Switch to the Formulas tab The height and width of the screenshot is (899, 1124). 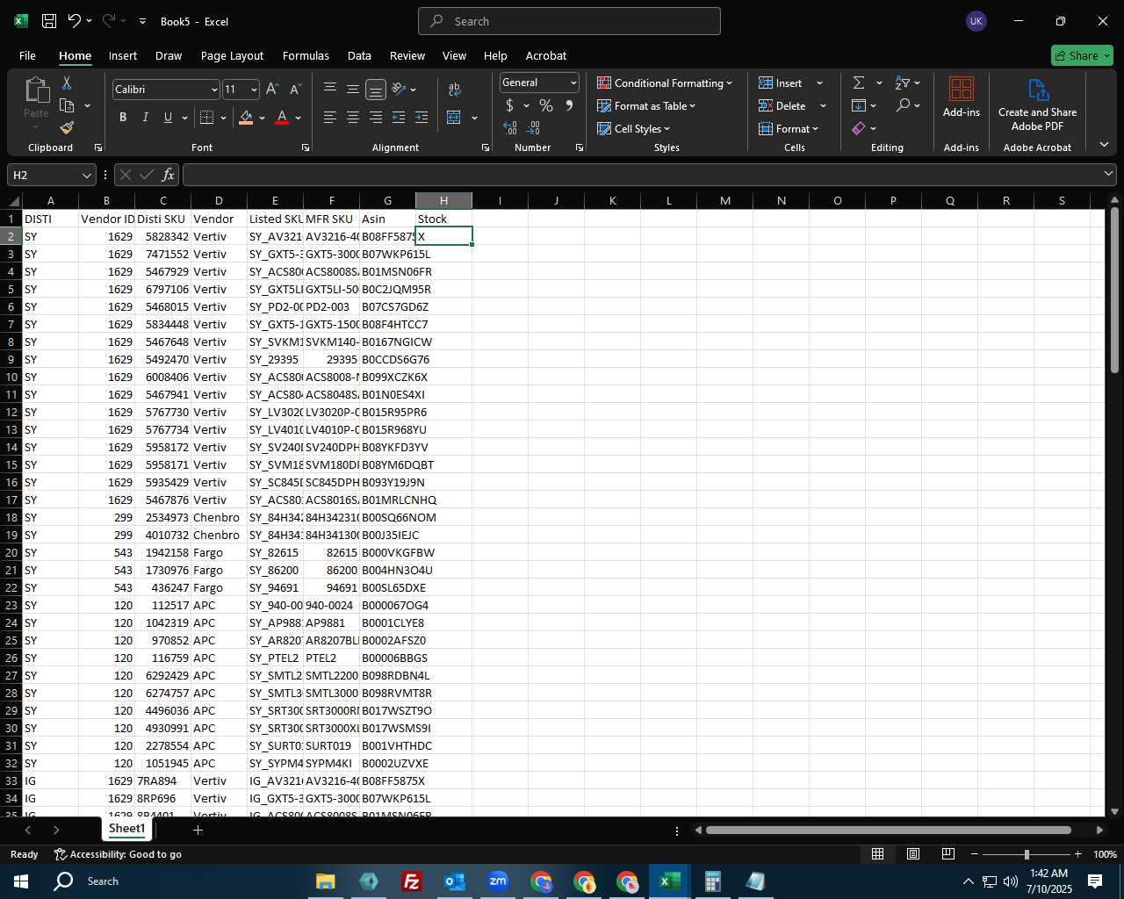point(306,55)
